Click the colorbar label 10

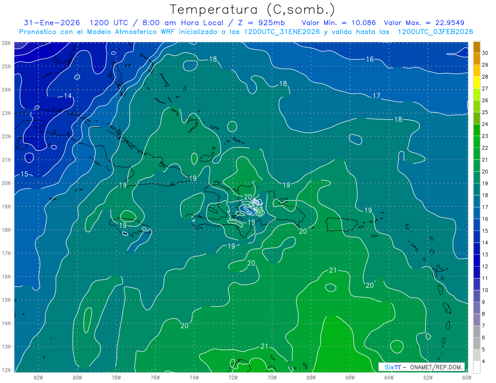point(485,290)
